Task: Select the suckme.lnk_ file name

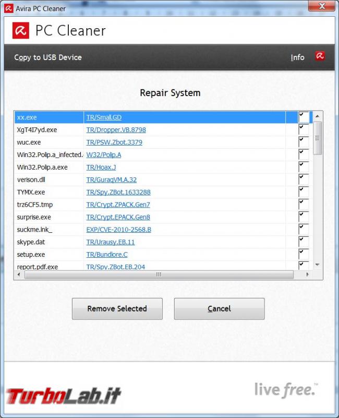Action: pos(34,230)
